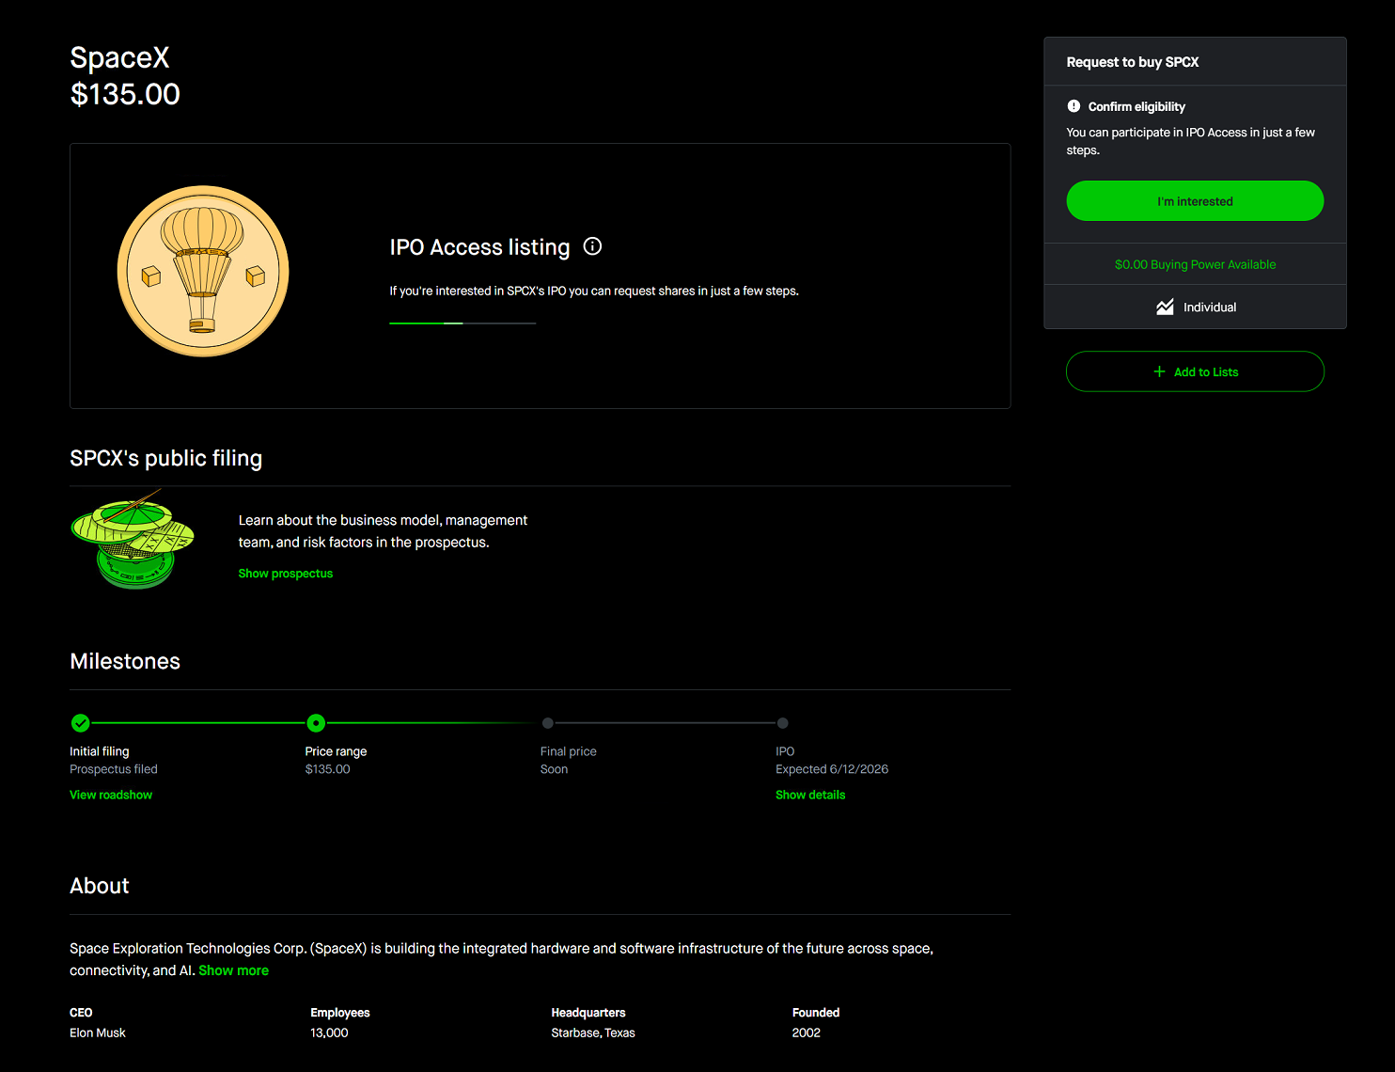The height and width of the screenshot is (1072, 1395).
Task: Click the green prospectus compass illustration
Action: click(133, 540)
